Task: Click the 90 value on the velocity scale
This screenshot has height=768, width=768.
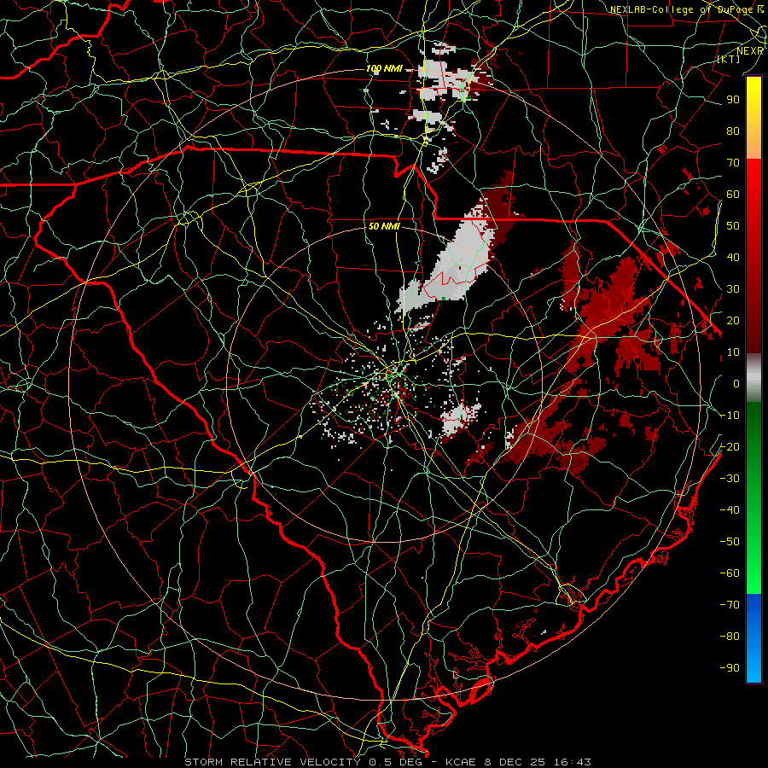Action: [x=733, y=100]
